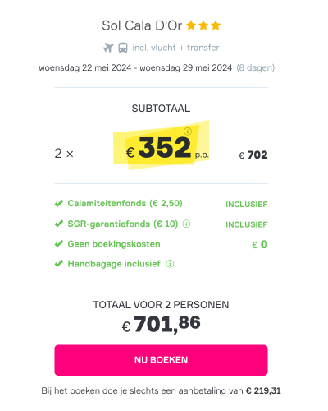
Task: Click the € 701,86 total price
Action: pos(161,324)
